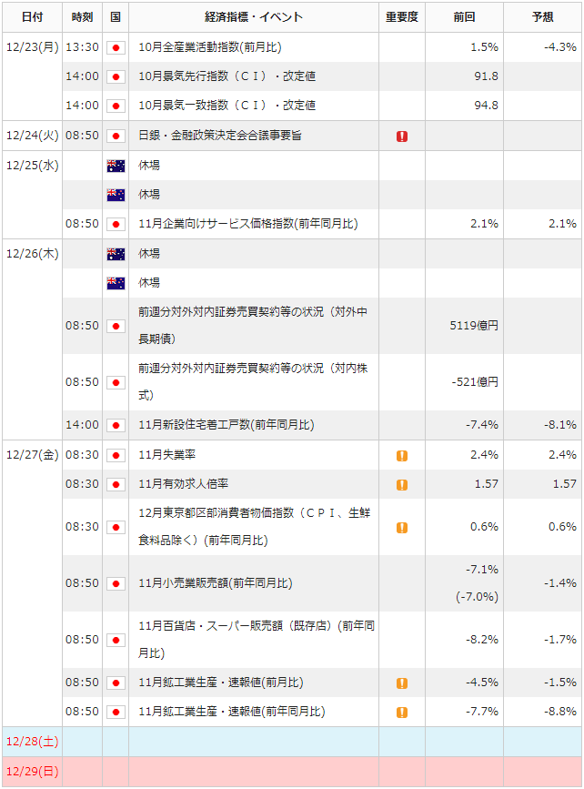Click Japan flag beside 12月東京都区部消費者物価指数
Image resolution: width=584 pixels, height=789 pixels.
pos(116,527)
